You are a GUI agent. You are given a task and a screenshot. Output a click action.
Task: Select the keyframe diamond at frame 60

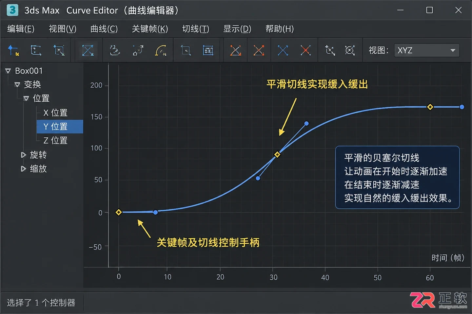430,107
